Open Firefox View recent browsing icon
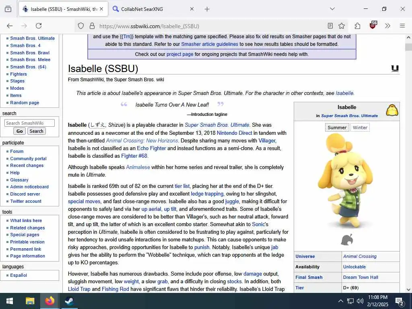Image resolution: width=412 pixels, height=309 pixels. click(x=8, y=9)
